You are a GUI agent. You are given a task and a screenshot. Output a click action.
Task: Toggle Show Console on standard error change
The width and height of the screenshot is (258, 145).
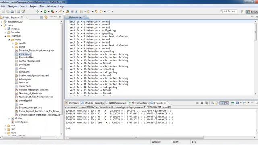pyautogui.click(x=227, y=103)
